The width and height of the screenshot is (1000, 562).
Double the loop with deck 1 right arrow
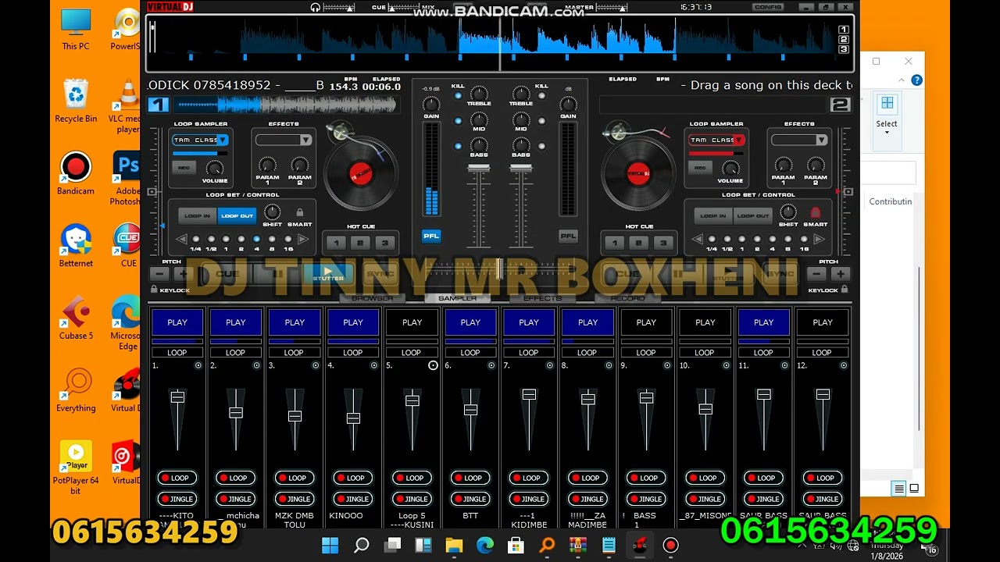(303, 239)
